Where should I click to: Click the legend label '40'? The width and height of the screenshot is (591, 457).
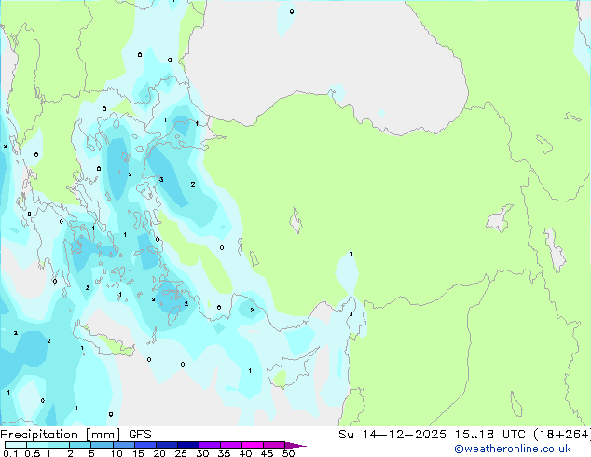coord(245,453)
